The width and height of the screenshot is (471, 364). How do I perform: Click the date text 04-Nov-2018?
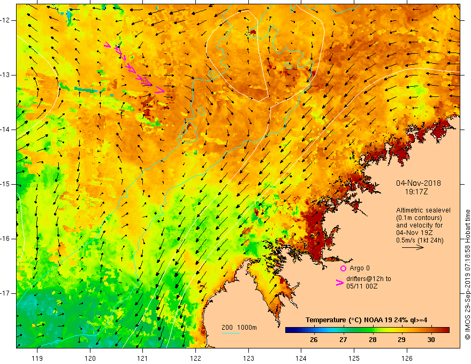tap(419, 183)
